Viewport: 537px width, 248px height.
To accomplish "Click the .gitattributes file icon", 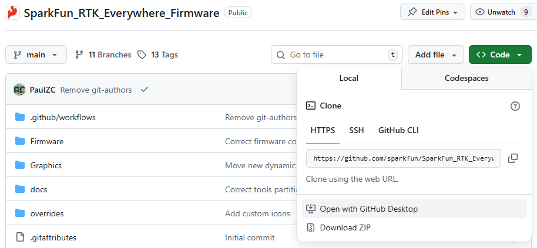I will point(20,237).
